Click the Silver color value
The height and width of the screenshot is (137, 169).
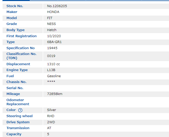(x=52, y=110)
